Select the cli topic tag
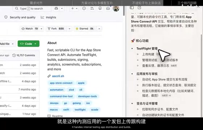This screenshot has height=130, width=203. [81, 90]
